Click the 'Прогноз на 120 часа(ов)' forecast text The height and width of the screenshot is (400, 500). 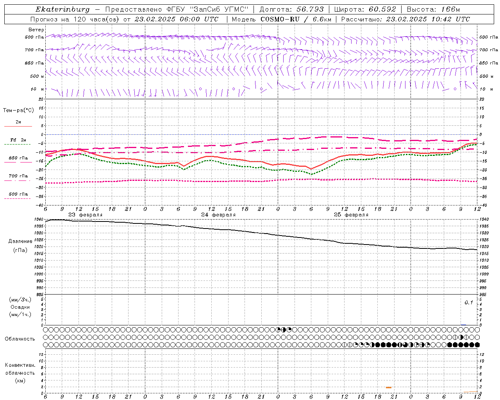tap(75, 19)
